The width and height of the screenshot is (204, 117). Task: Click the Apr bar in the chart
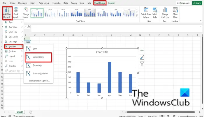click(110, 77)
